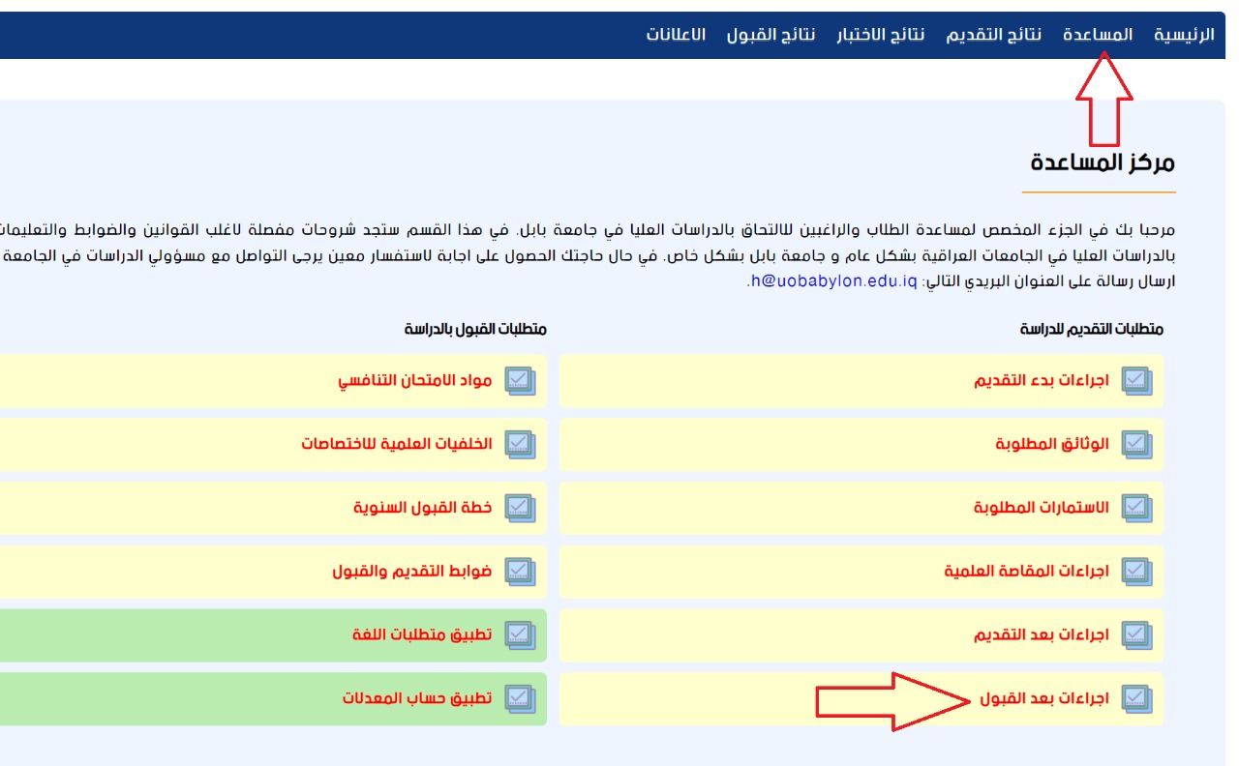Click the icon beside تطبيق متطلبات اللغة

[521, 634]
